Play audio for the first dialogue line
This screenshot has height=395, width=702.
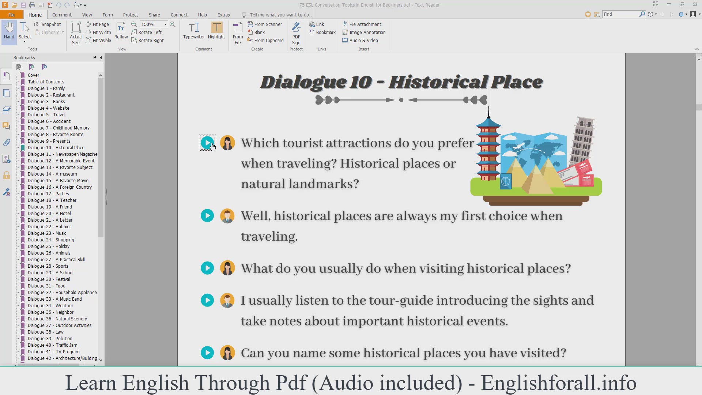[x=207, y=143]
